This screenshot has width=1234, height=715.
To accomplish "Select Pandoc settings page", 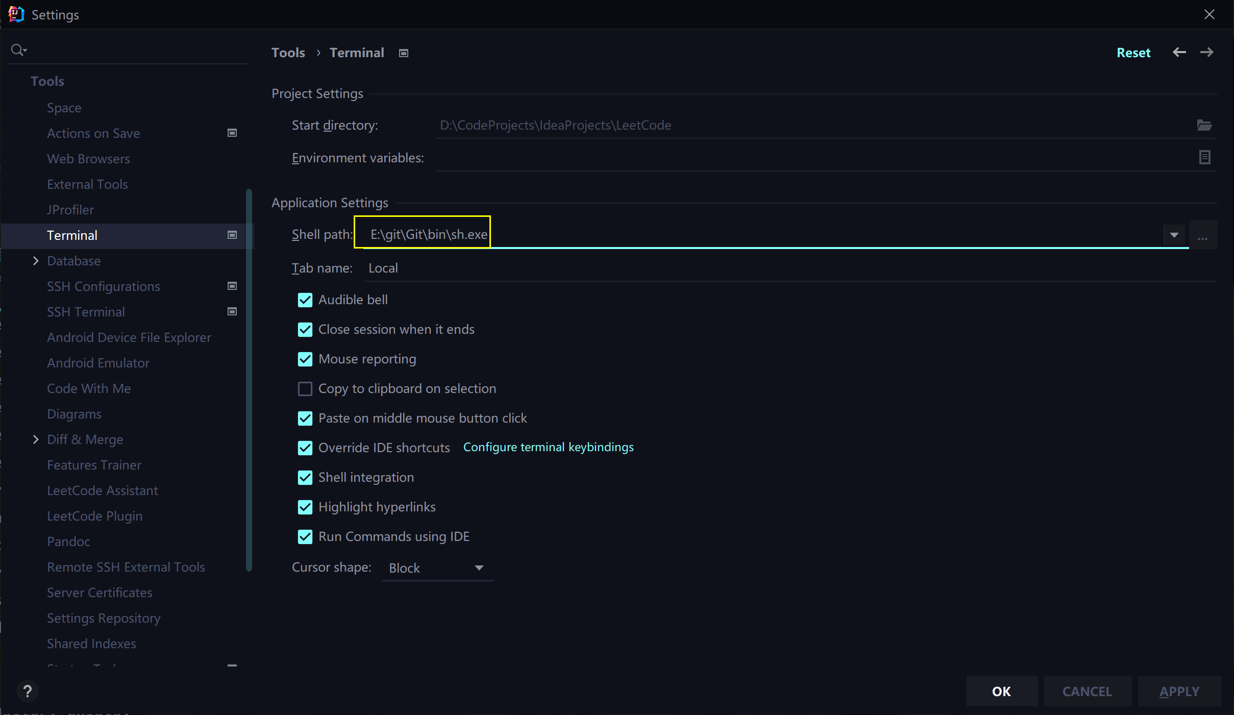I will pyautogui.click(x=68, y=541).
